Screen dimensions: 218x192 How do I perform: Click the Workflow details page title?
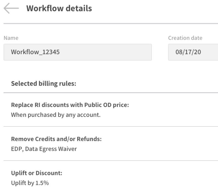[x=59, y=9]
